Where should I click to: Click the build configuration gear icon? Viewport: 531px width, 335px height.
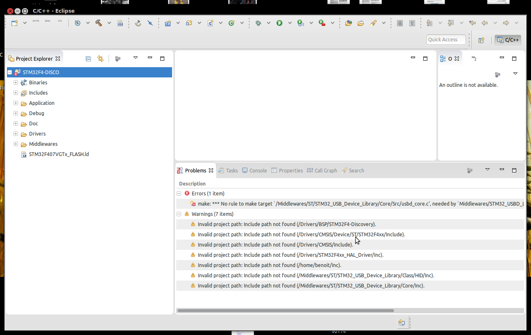click(x=77, y=23)
